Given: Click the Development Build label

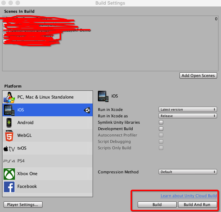Looking at the screenshot, I should pos(115,129).
